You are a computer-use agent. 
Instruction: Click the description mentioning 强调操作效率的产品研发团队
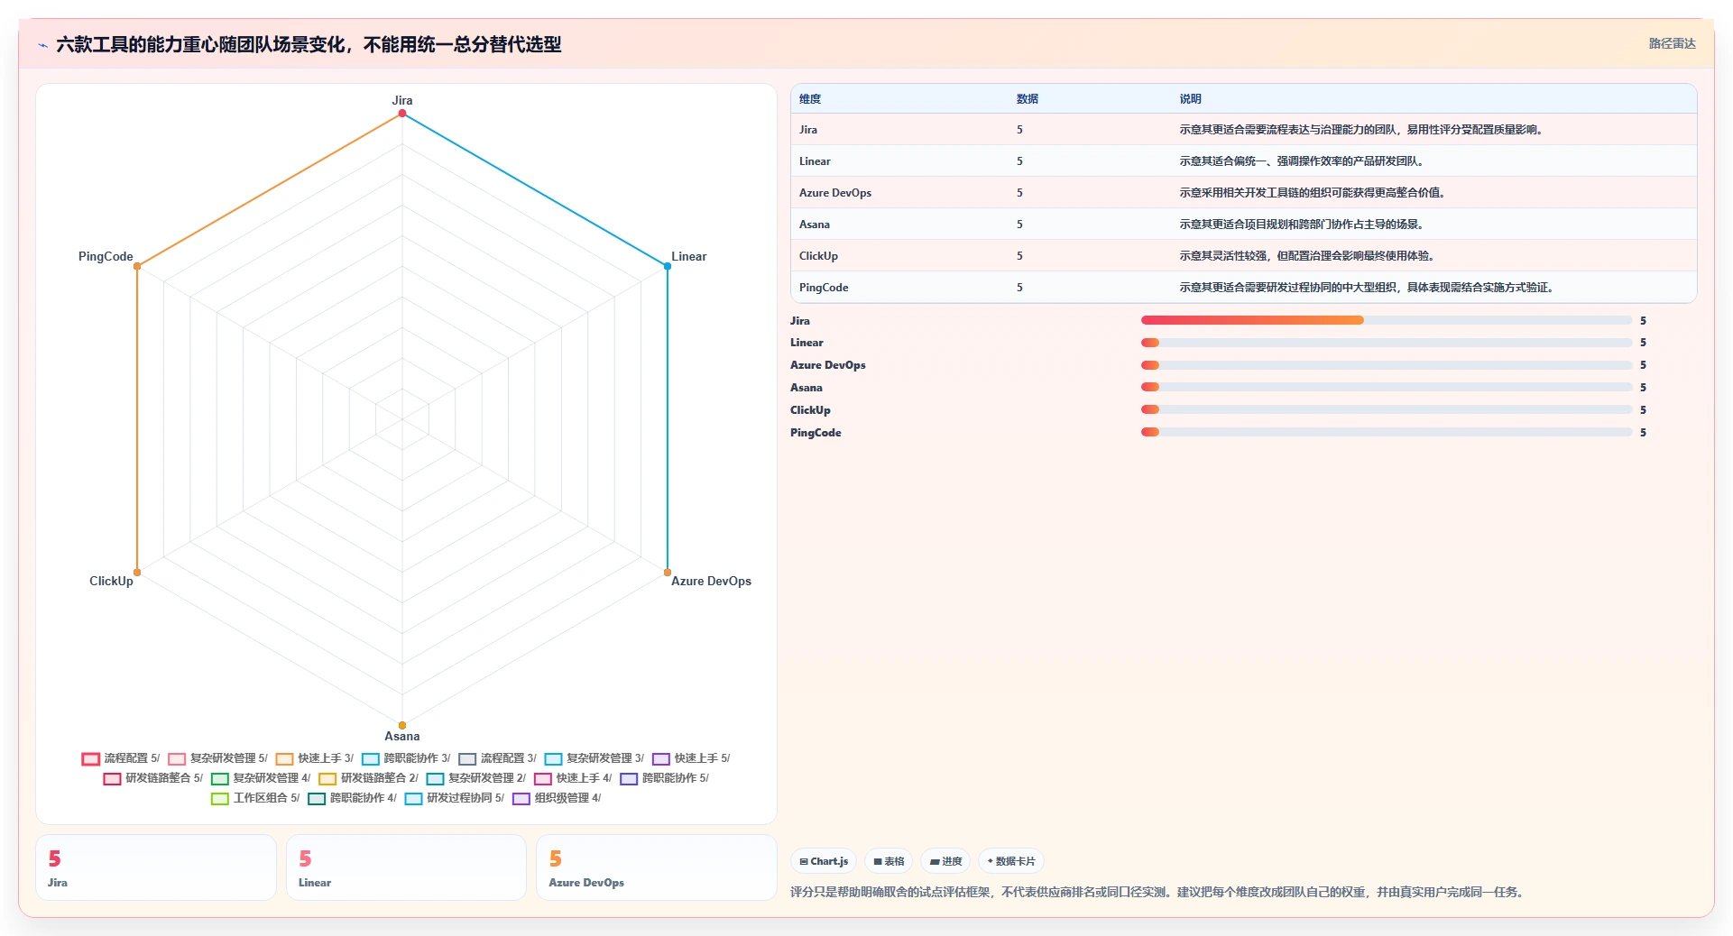[1304, 161]
